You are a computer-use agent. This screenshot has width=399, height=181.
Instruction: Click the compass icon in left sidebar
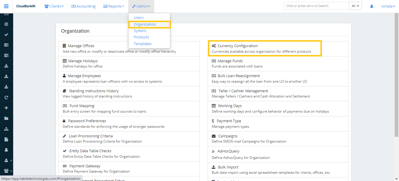(6, 24)
